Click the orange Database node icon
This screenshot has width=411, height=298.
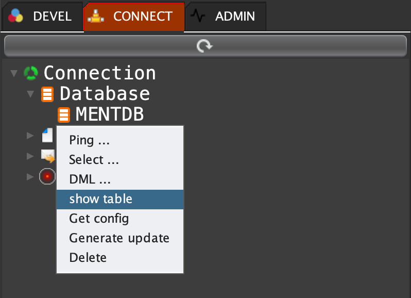(x=47, y=94)
